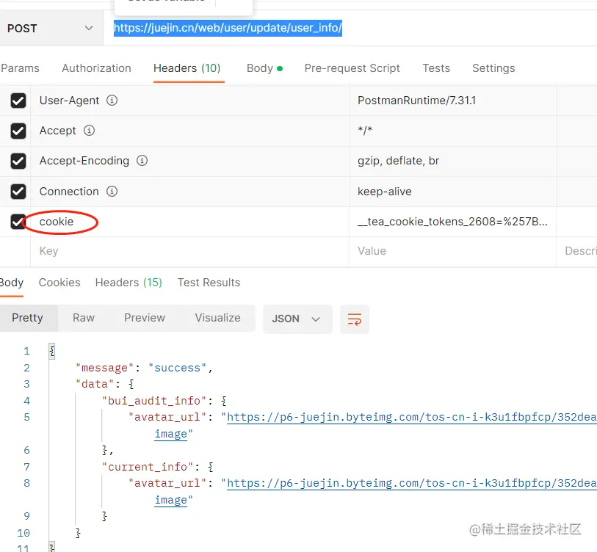The height and width of the screenshot is (552, 597).
Task: Select the Headers (10) request tab
Action: click(187, 68)
